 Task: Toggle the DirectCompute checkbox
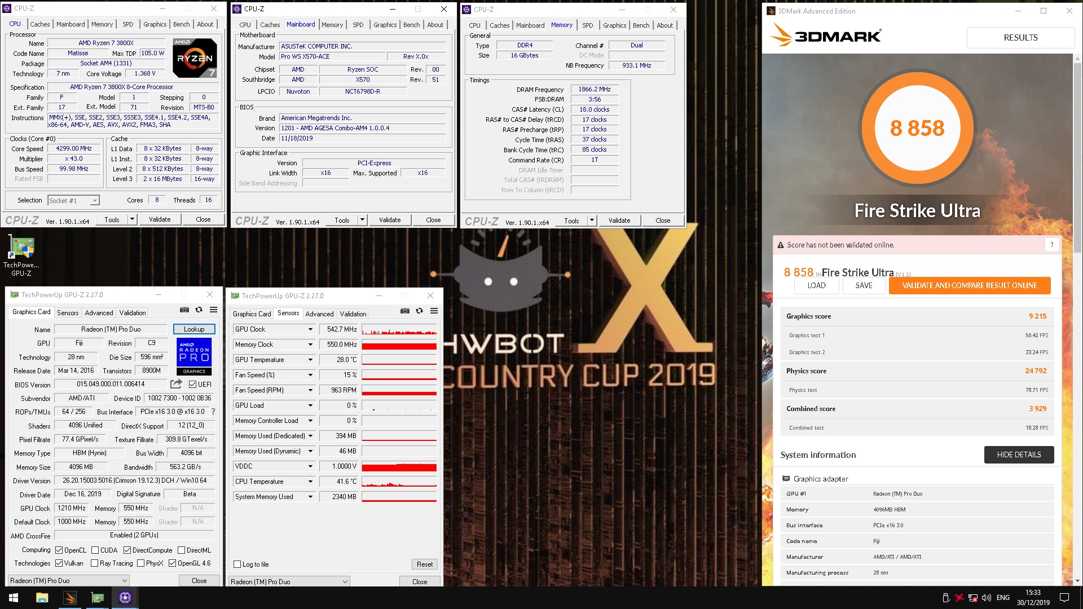tap(127, 550)
